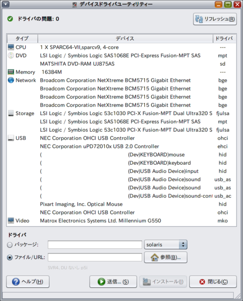Viewport: 243px width, 301px height.
Task: Click the CPU type icon
Action: pos(11,47)
